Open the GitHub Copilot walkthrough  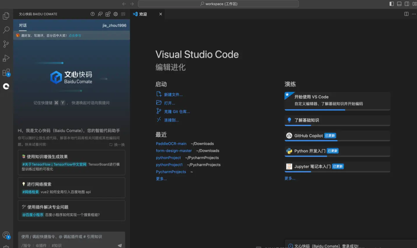click(337, 136)
